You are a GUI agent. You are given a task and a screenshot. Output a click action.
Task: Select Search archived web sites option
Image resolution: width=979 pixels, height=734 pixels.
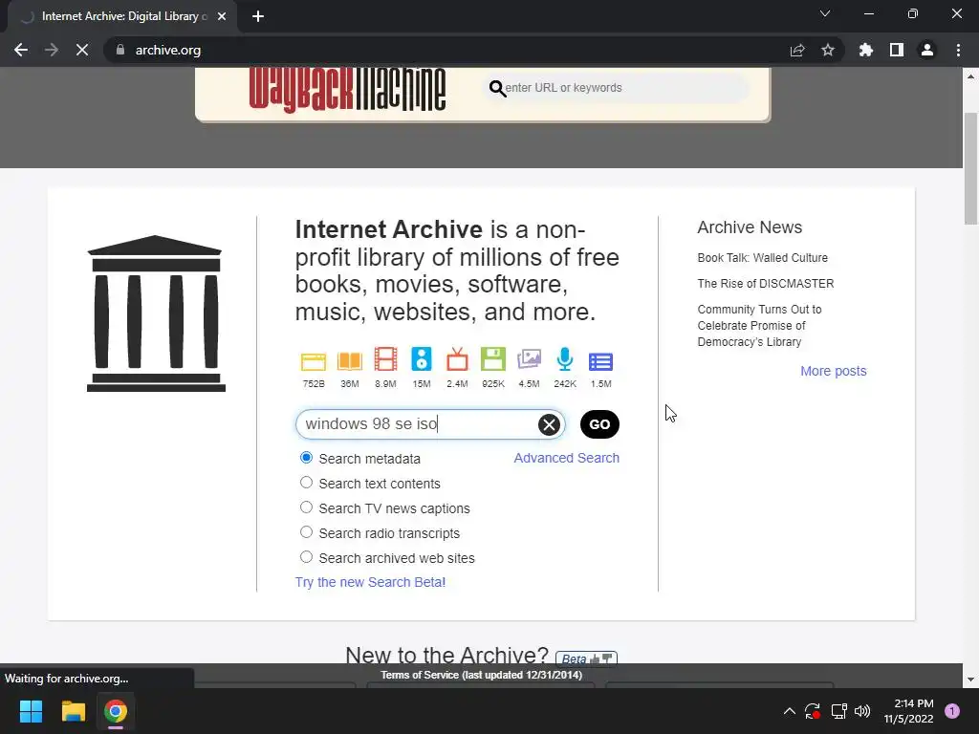306,557
